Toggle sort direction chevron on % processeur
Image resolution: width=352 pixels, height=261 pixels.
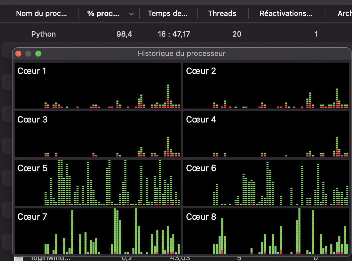pos(131,14)
